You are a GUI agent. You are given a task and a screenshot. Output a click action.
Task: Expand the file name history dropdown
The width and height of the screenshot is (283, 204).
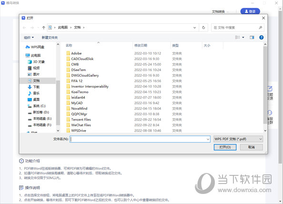point(208,139)
